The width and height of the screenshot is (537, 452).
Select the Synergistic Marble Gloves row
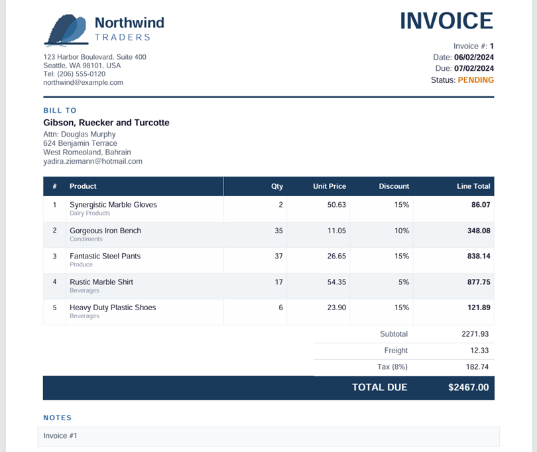pyautogui.click(x=113, y=205)
